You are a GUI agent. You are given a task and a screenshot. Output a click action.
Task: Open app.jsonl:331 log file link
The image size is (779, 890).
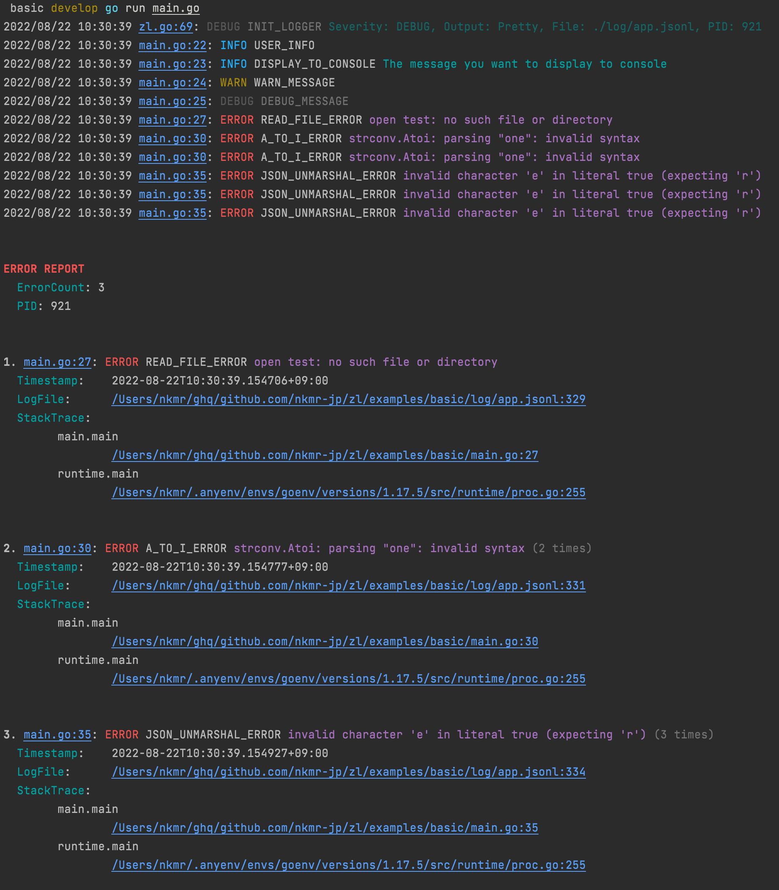pos(348,586)
